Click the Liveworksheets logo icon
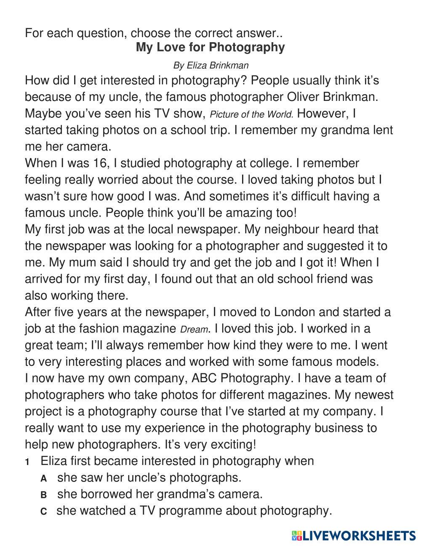Viewport: 421px width, 546px height. tap(297, 535)
